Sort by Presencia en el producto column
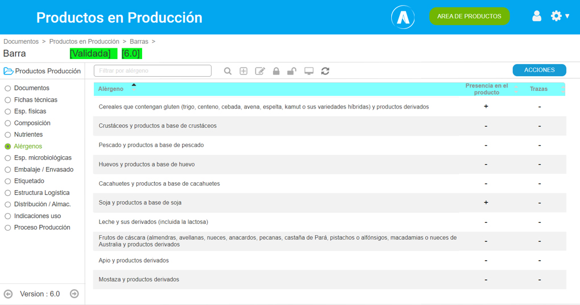Screen dimensions: 580x305 (x=486, y=89)
